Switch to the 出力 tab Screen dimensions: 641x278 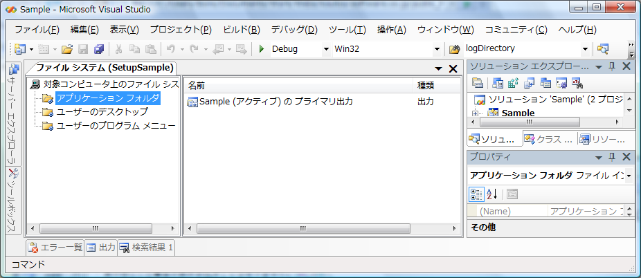pyautogui.click(x=101, y=248)
